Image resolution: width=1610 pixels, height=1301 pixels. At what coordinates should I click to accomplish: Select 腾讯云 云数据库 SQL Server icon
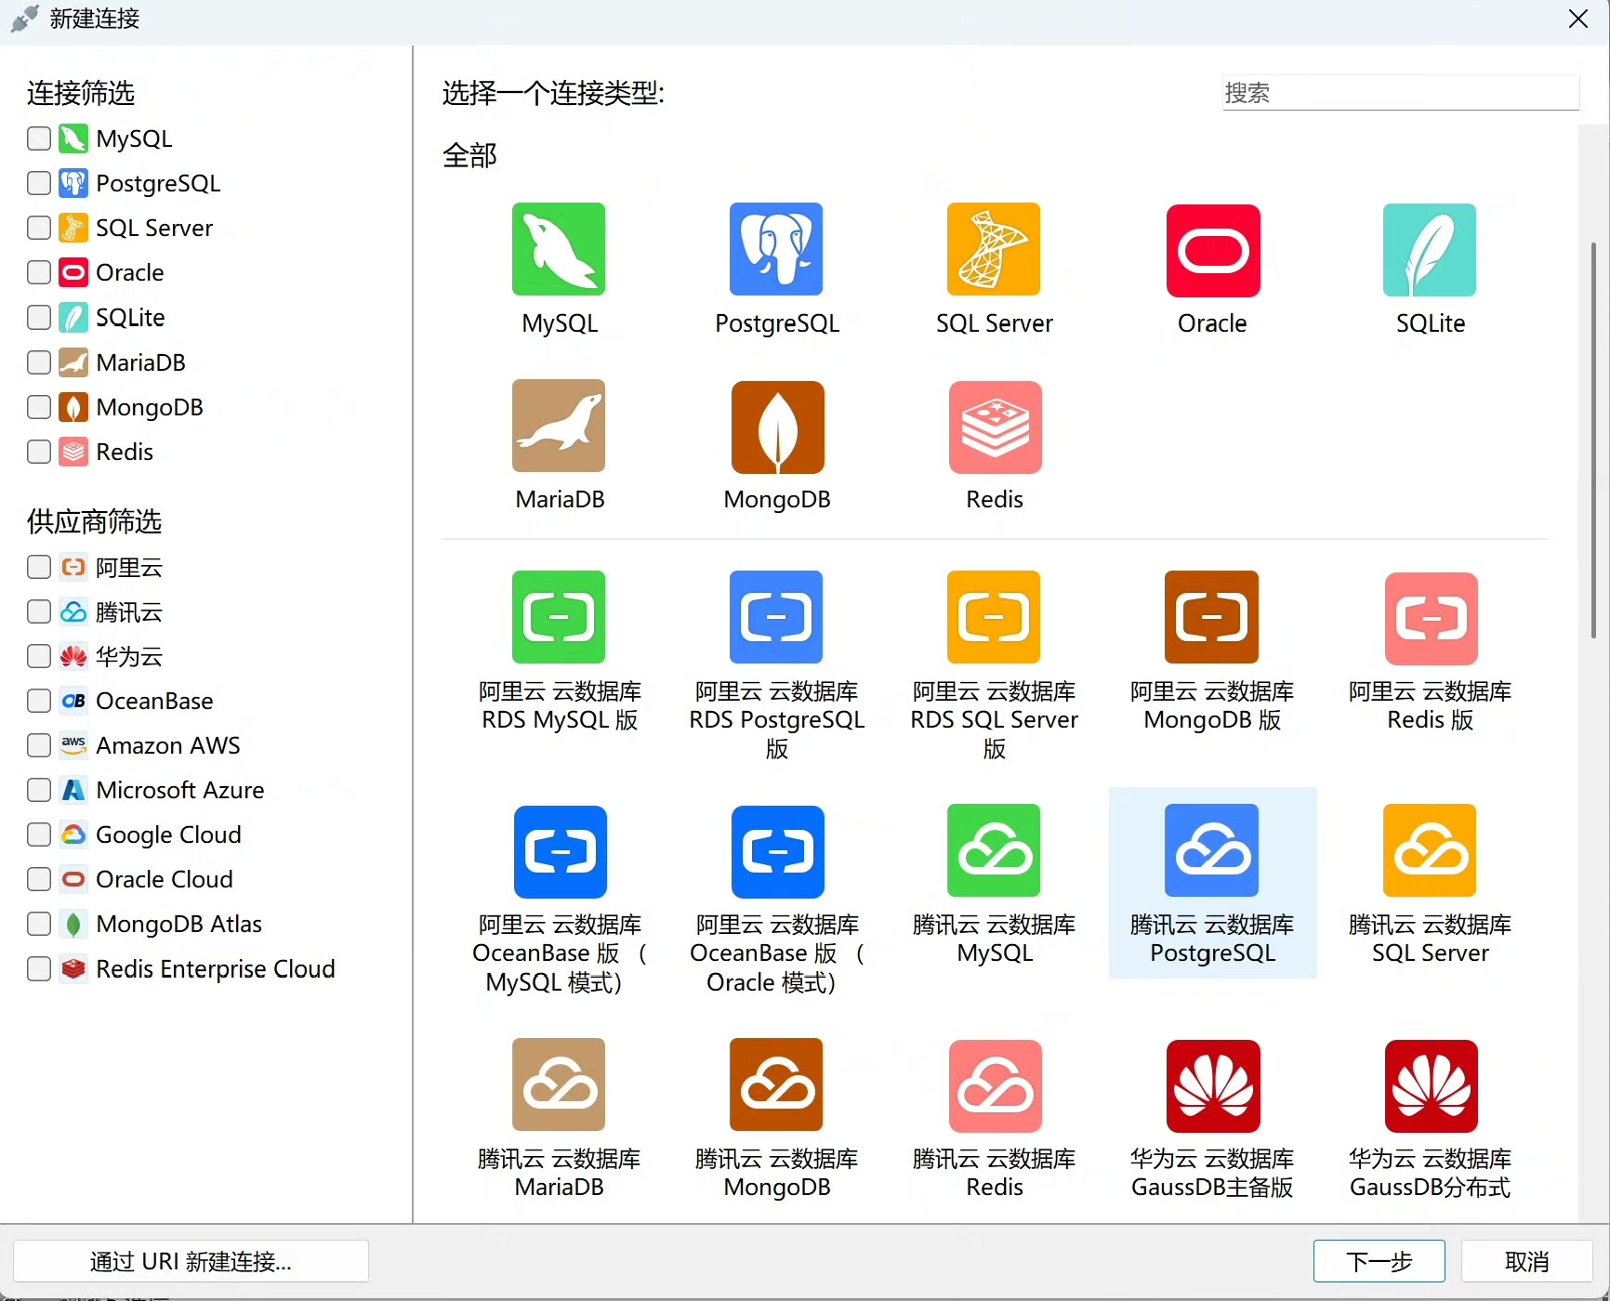click(x=1430, y=850)
